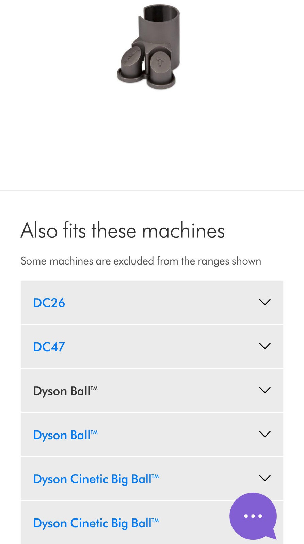Click the 'Also fits these machines' heading
The height and width of the screenshot is (544, 304).
pos(123,231)
